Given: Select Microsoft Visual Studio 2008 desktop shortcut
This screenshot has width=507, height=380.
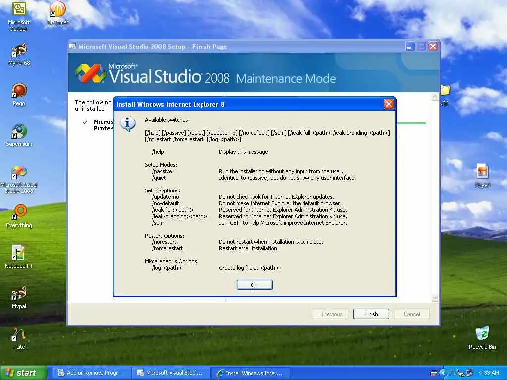Looking at the screenshot, I should click(19, 179).
